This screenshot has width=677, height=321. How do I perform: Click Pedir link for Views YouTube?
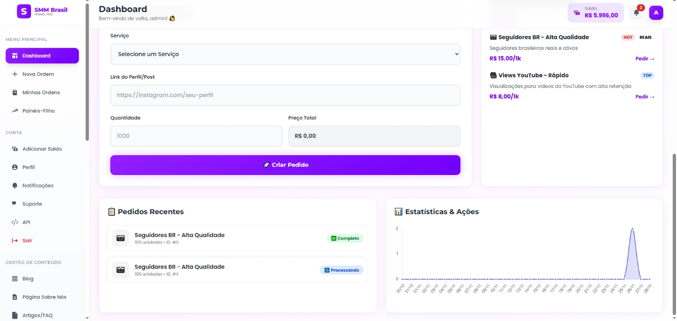click(x=645, y=97)
